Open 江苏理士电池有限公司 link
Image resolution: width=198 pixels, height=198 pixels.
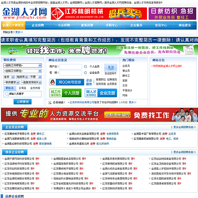(x=66, y=174)
